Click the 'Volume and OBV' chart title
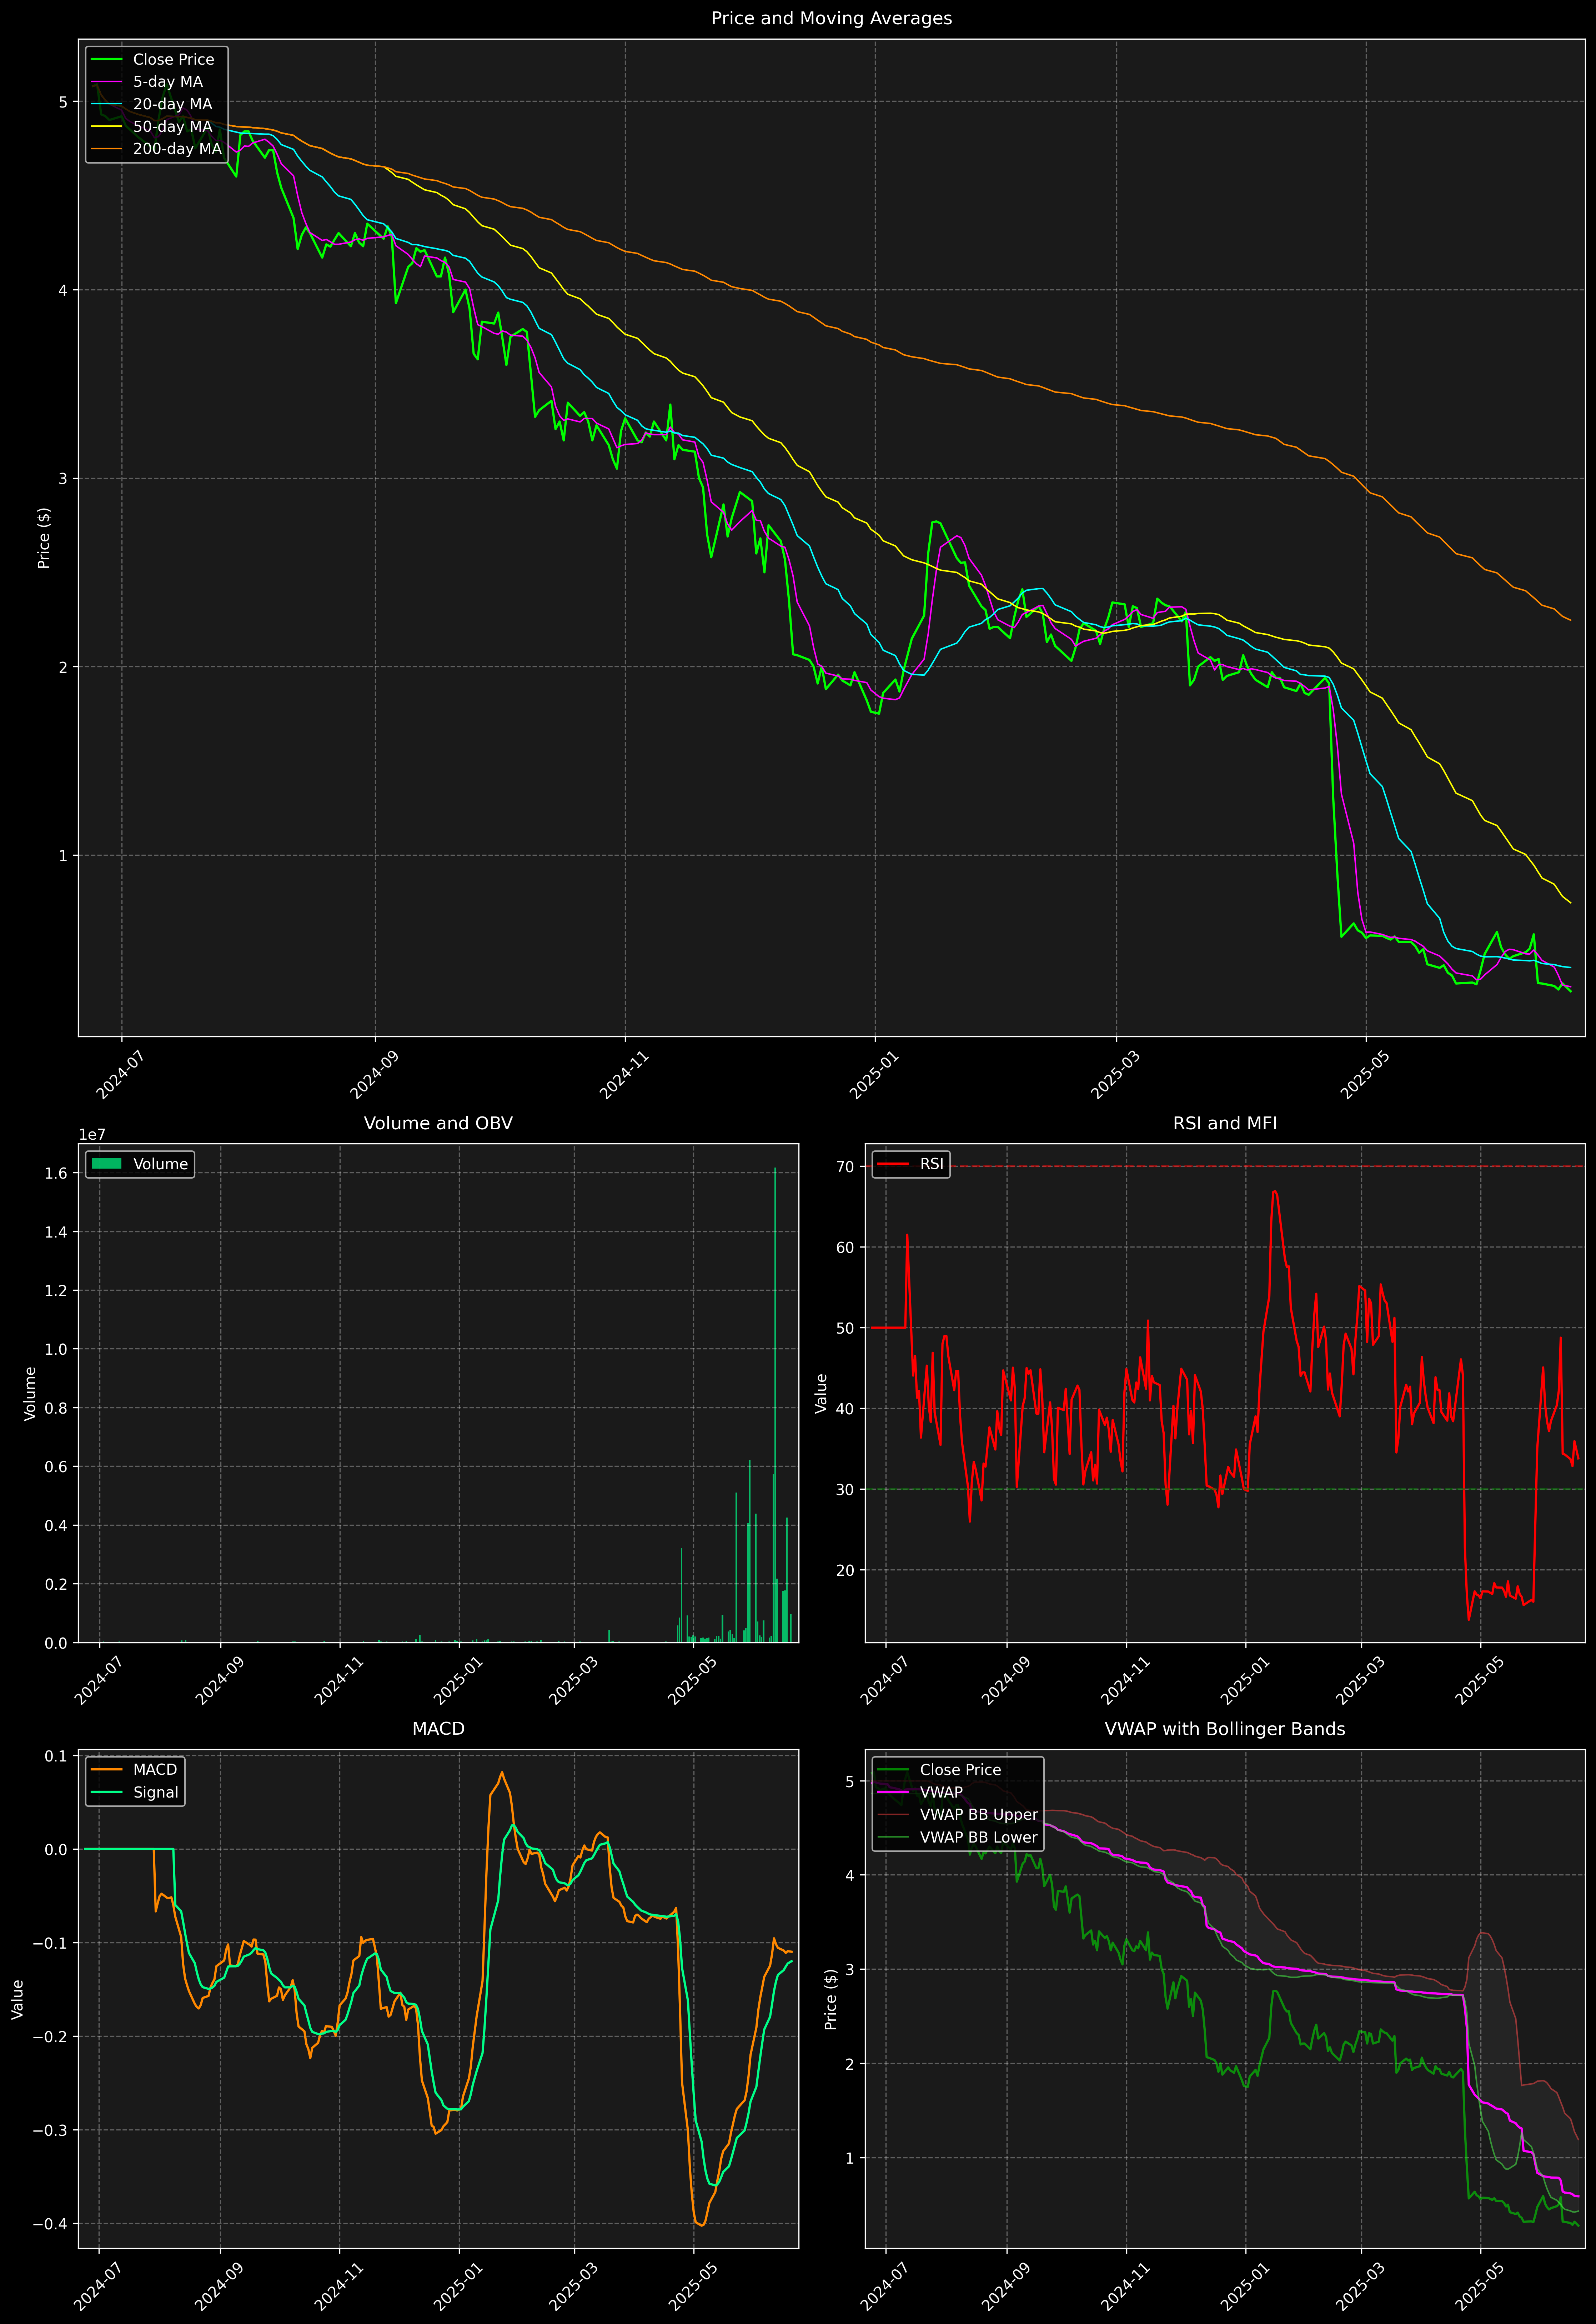The height and width of the screenshot is (2324, 1596). (438, 1123)
